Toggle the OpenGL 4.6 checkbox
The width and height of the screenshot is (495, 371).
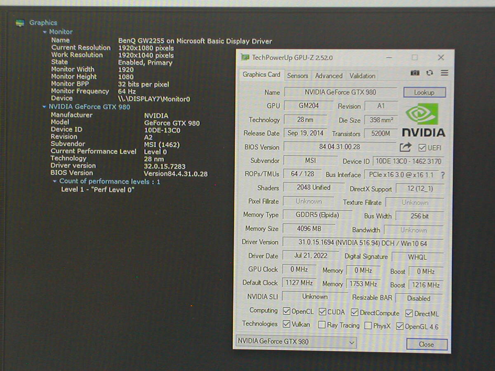pyautogui.click(x=400, y=326)
